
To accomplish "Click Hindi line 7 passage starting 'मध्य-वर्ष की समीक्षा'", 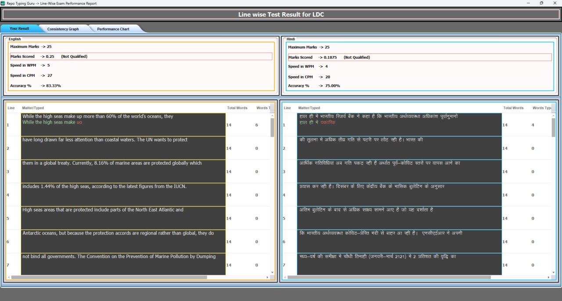I will (x=400, y=264).
